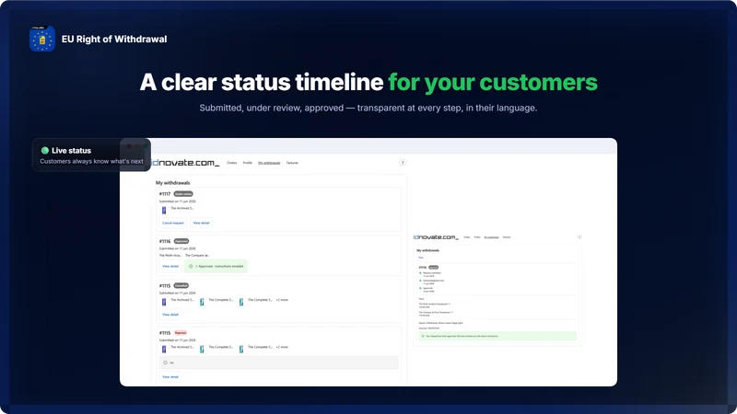The height and width of the screenshot is (414, 737).
Task: Click the My withdrawals heading in the main window
Action: click(173, 182)
